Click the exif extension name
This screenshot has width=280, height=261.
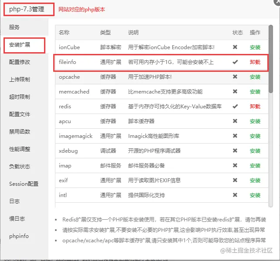click(x=63, y=181)
